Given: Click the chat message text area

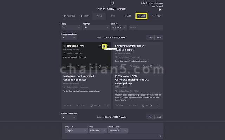Looking at the screenshot, I should click(112, 136).
